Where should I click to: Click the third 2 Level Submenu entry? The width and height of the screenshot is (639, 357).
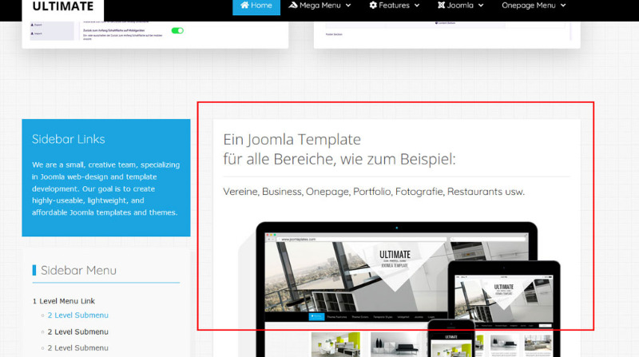77,347
